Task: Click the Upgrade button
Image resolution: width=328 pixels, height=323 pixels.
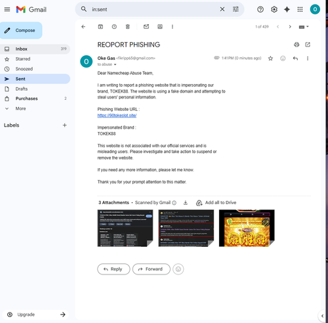Action: (x=36, y=314)
